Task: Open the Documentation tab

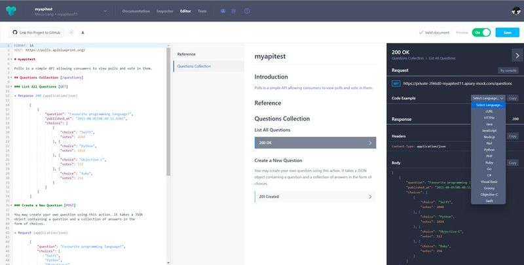Action: (x=136, y=11)
